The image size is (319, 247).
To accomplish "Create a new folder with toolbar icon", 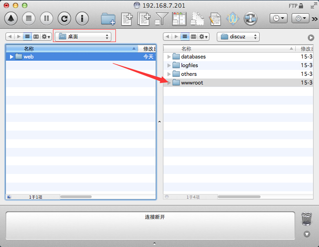I will pyautogui.click(x=108, y=19).
